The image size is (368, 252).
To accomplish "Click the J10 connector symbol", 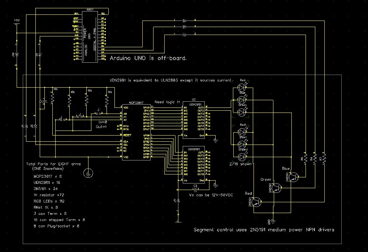I will pyautogui.click(x=17, y=54).
